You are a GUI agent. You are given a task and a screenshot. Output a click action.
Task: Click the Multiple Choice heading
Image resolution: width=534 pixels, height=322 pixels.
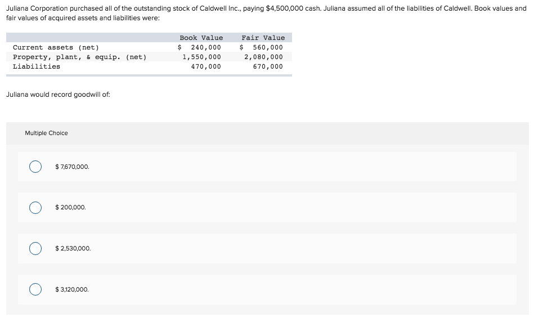point(46,133)
